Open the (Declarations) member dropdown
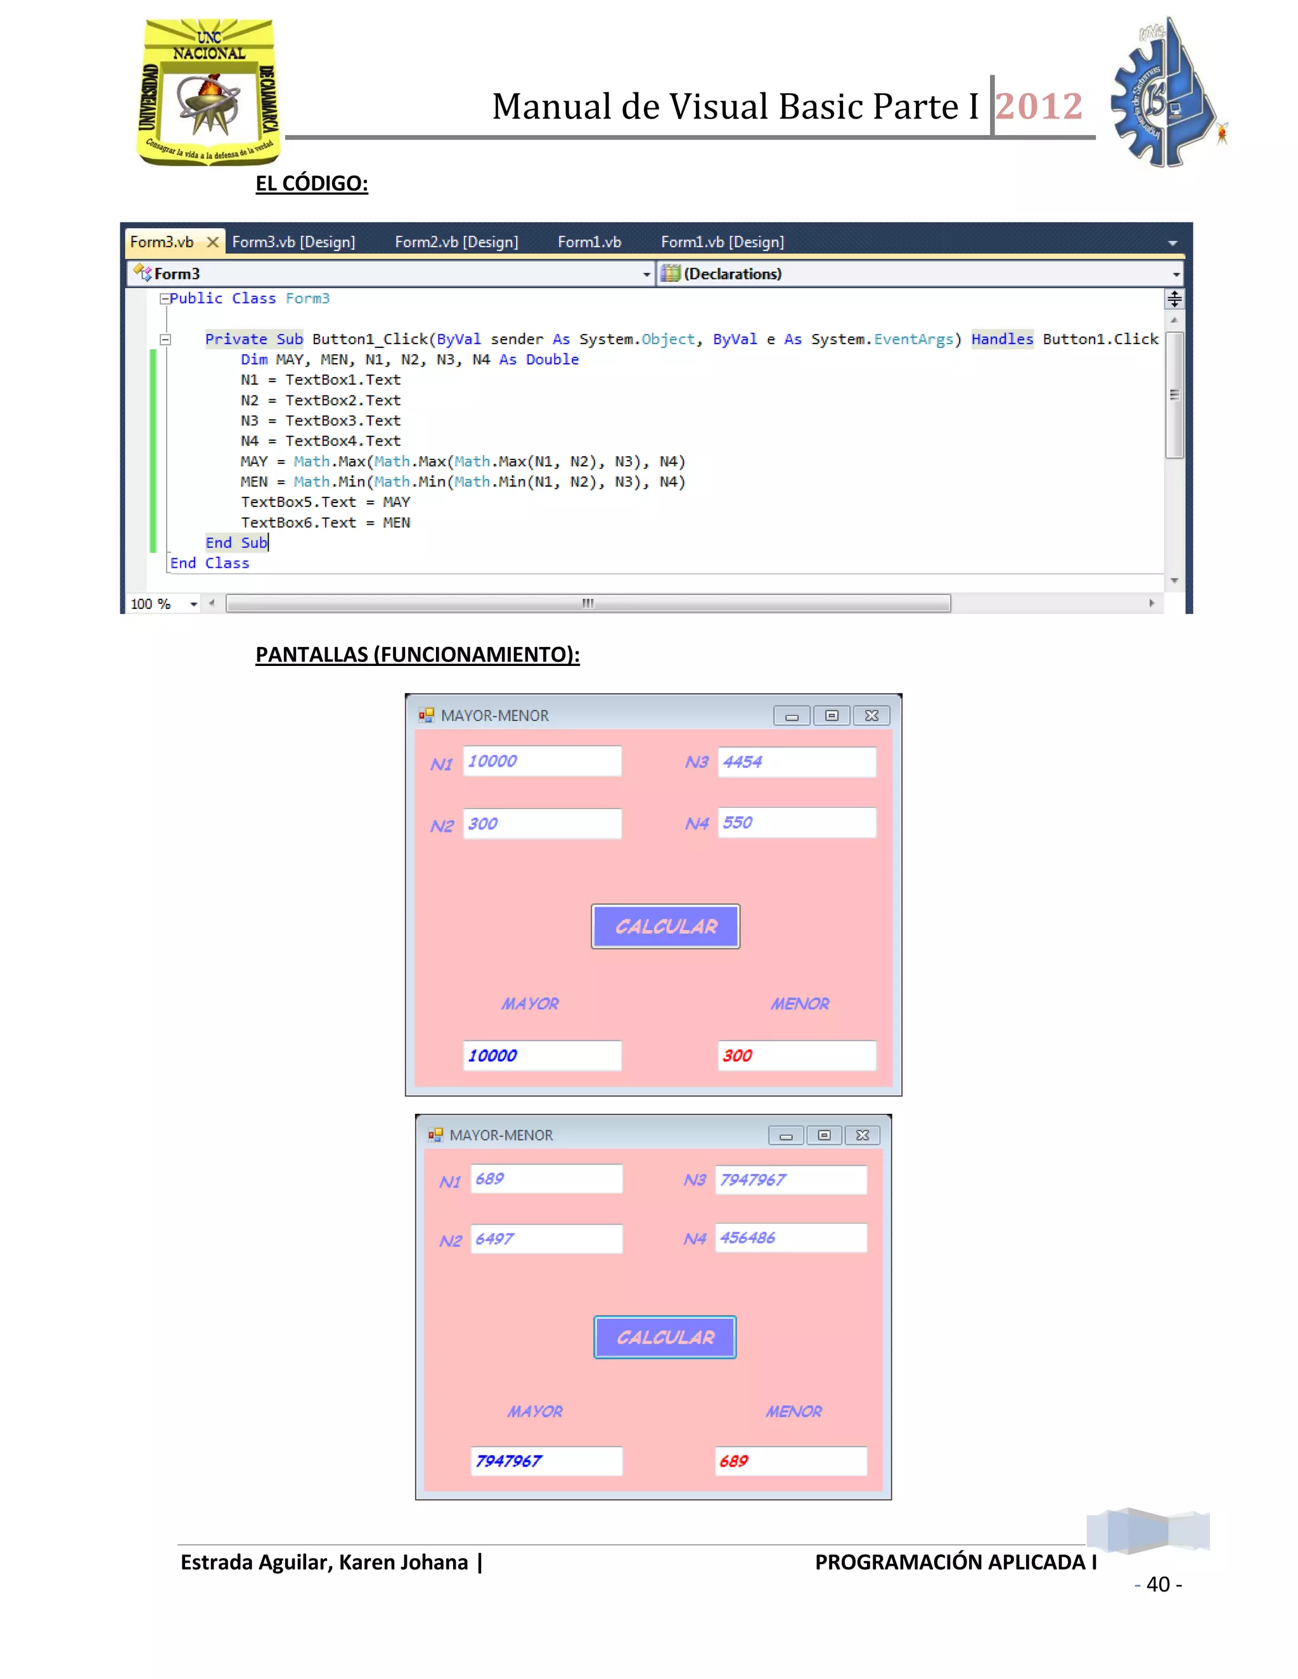The width and height of the screenshot is (1298, 1679). tap(1176, 274)
